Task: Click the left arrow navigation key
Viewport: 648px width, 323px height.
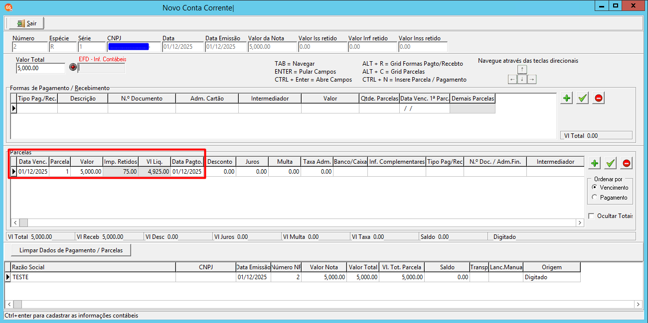Action: coord(512,79)
